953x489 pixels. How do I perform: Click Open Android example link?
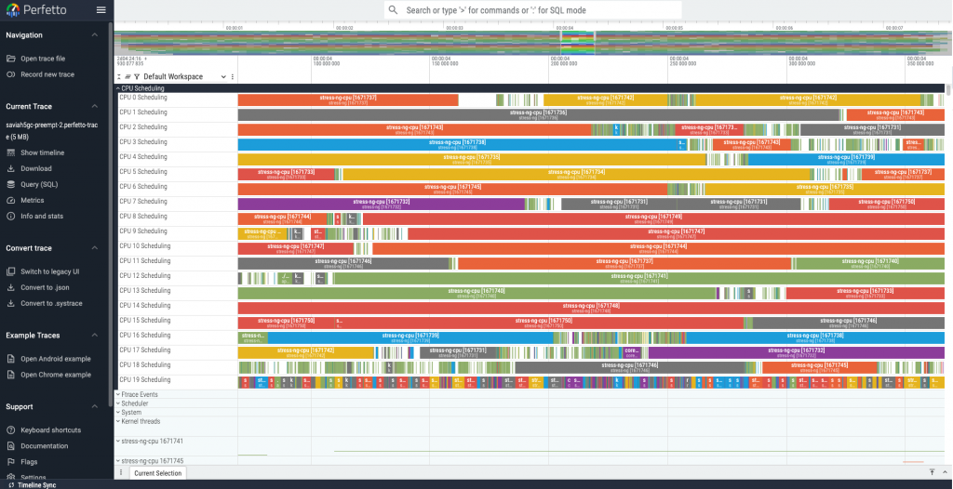point(56,359)
